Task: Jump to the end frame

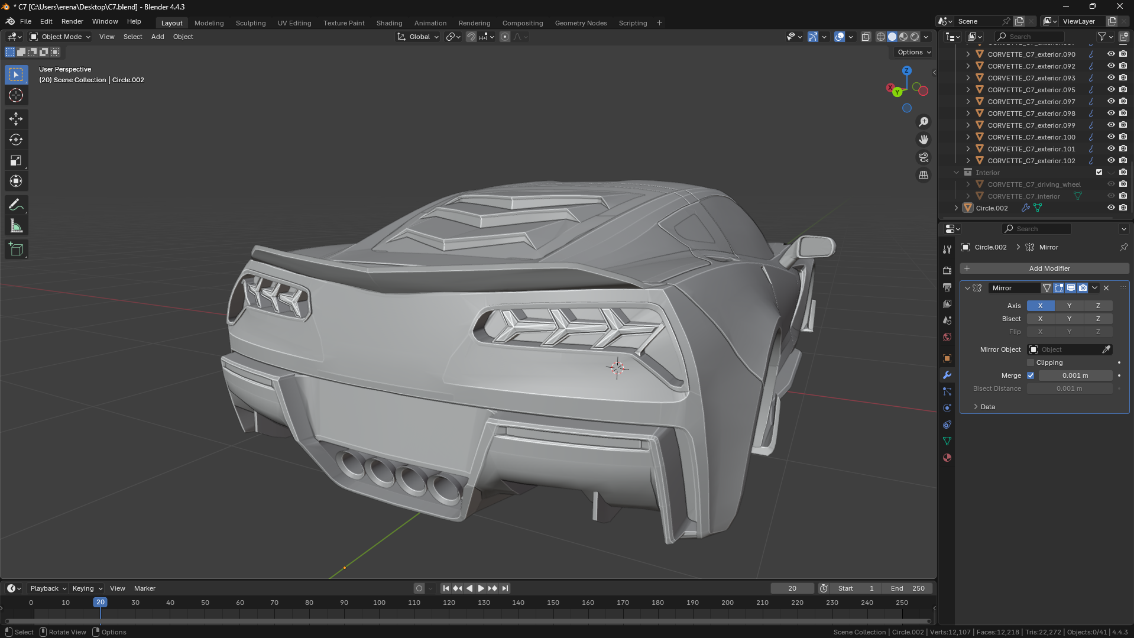Action: [505, 588]
